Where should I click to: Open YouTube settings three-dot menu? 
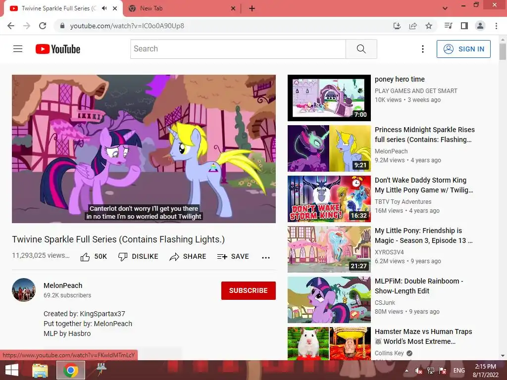point(423,49)
